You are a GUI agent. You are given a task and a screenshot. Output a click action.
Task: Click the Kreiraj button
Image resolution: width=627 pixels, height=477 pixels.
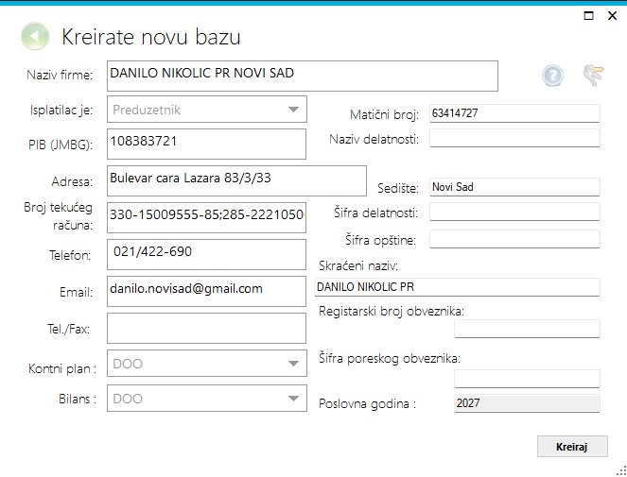point(572,446)
